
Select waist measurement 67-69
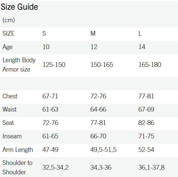pyautogui.click(x=146, y=109)
